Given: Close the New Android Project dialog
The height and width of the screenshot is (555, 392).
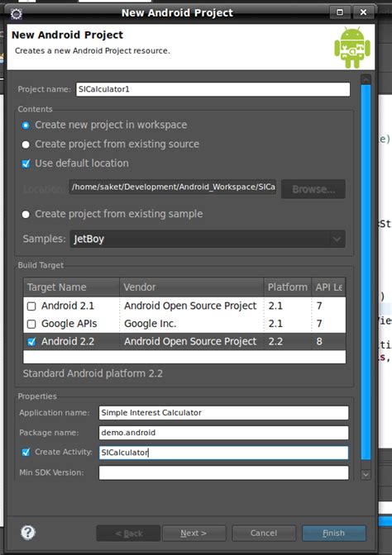Looking at the screenshot, I should click(x=363, y=12).
